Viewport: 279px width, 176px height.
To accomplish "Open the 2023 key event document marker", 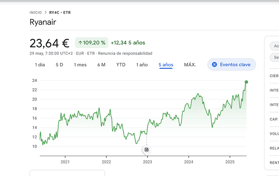I will [x=146, y=150].
